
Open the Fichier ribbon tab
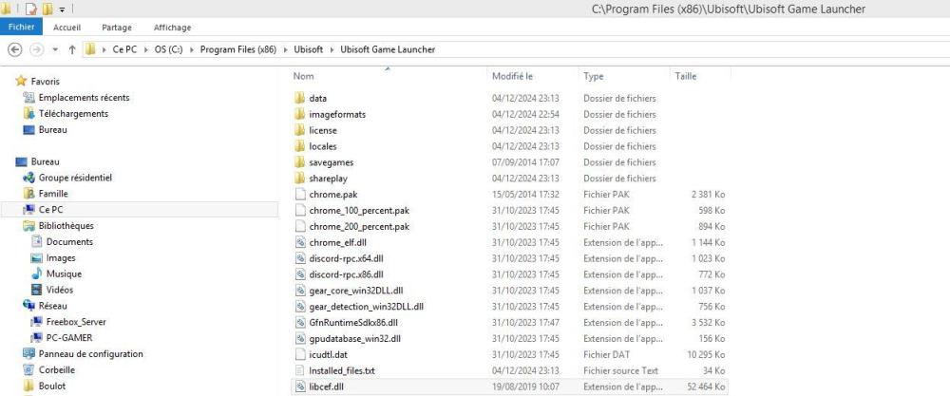pyautogui.click(x=21, y=28)
